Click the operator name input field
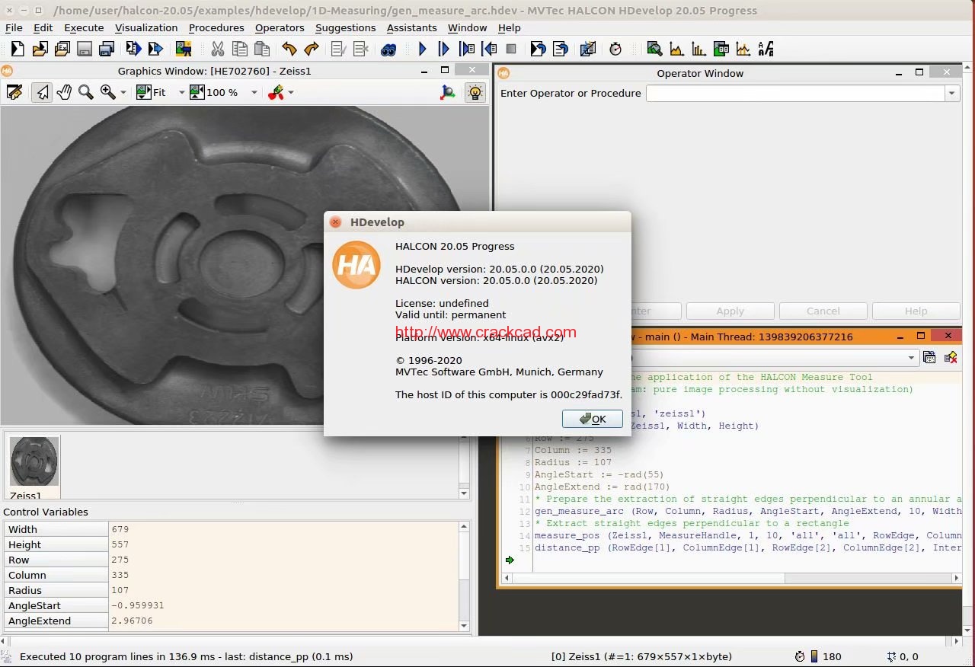This screenshot has width=975, height=667. click(796, 93)
